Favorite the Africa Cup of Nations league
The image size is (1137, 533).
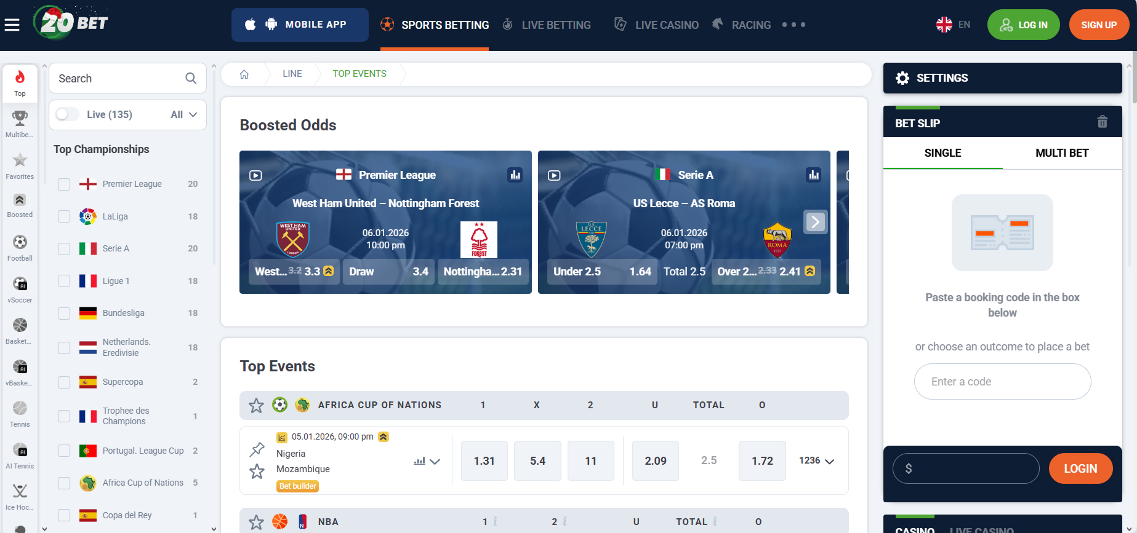click(256, 406)
